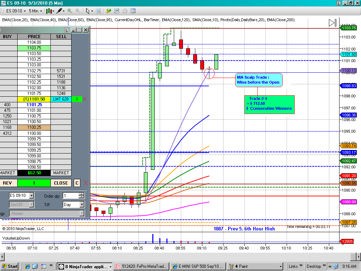Click the grayed strategies coin icon

click(x=125, y=11)
